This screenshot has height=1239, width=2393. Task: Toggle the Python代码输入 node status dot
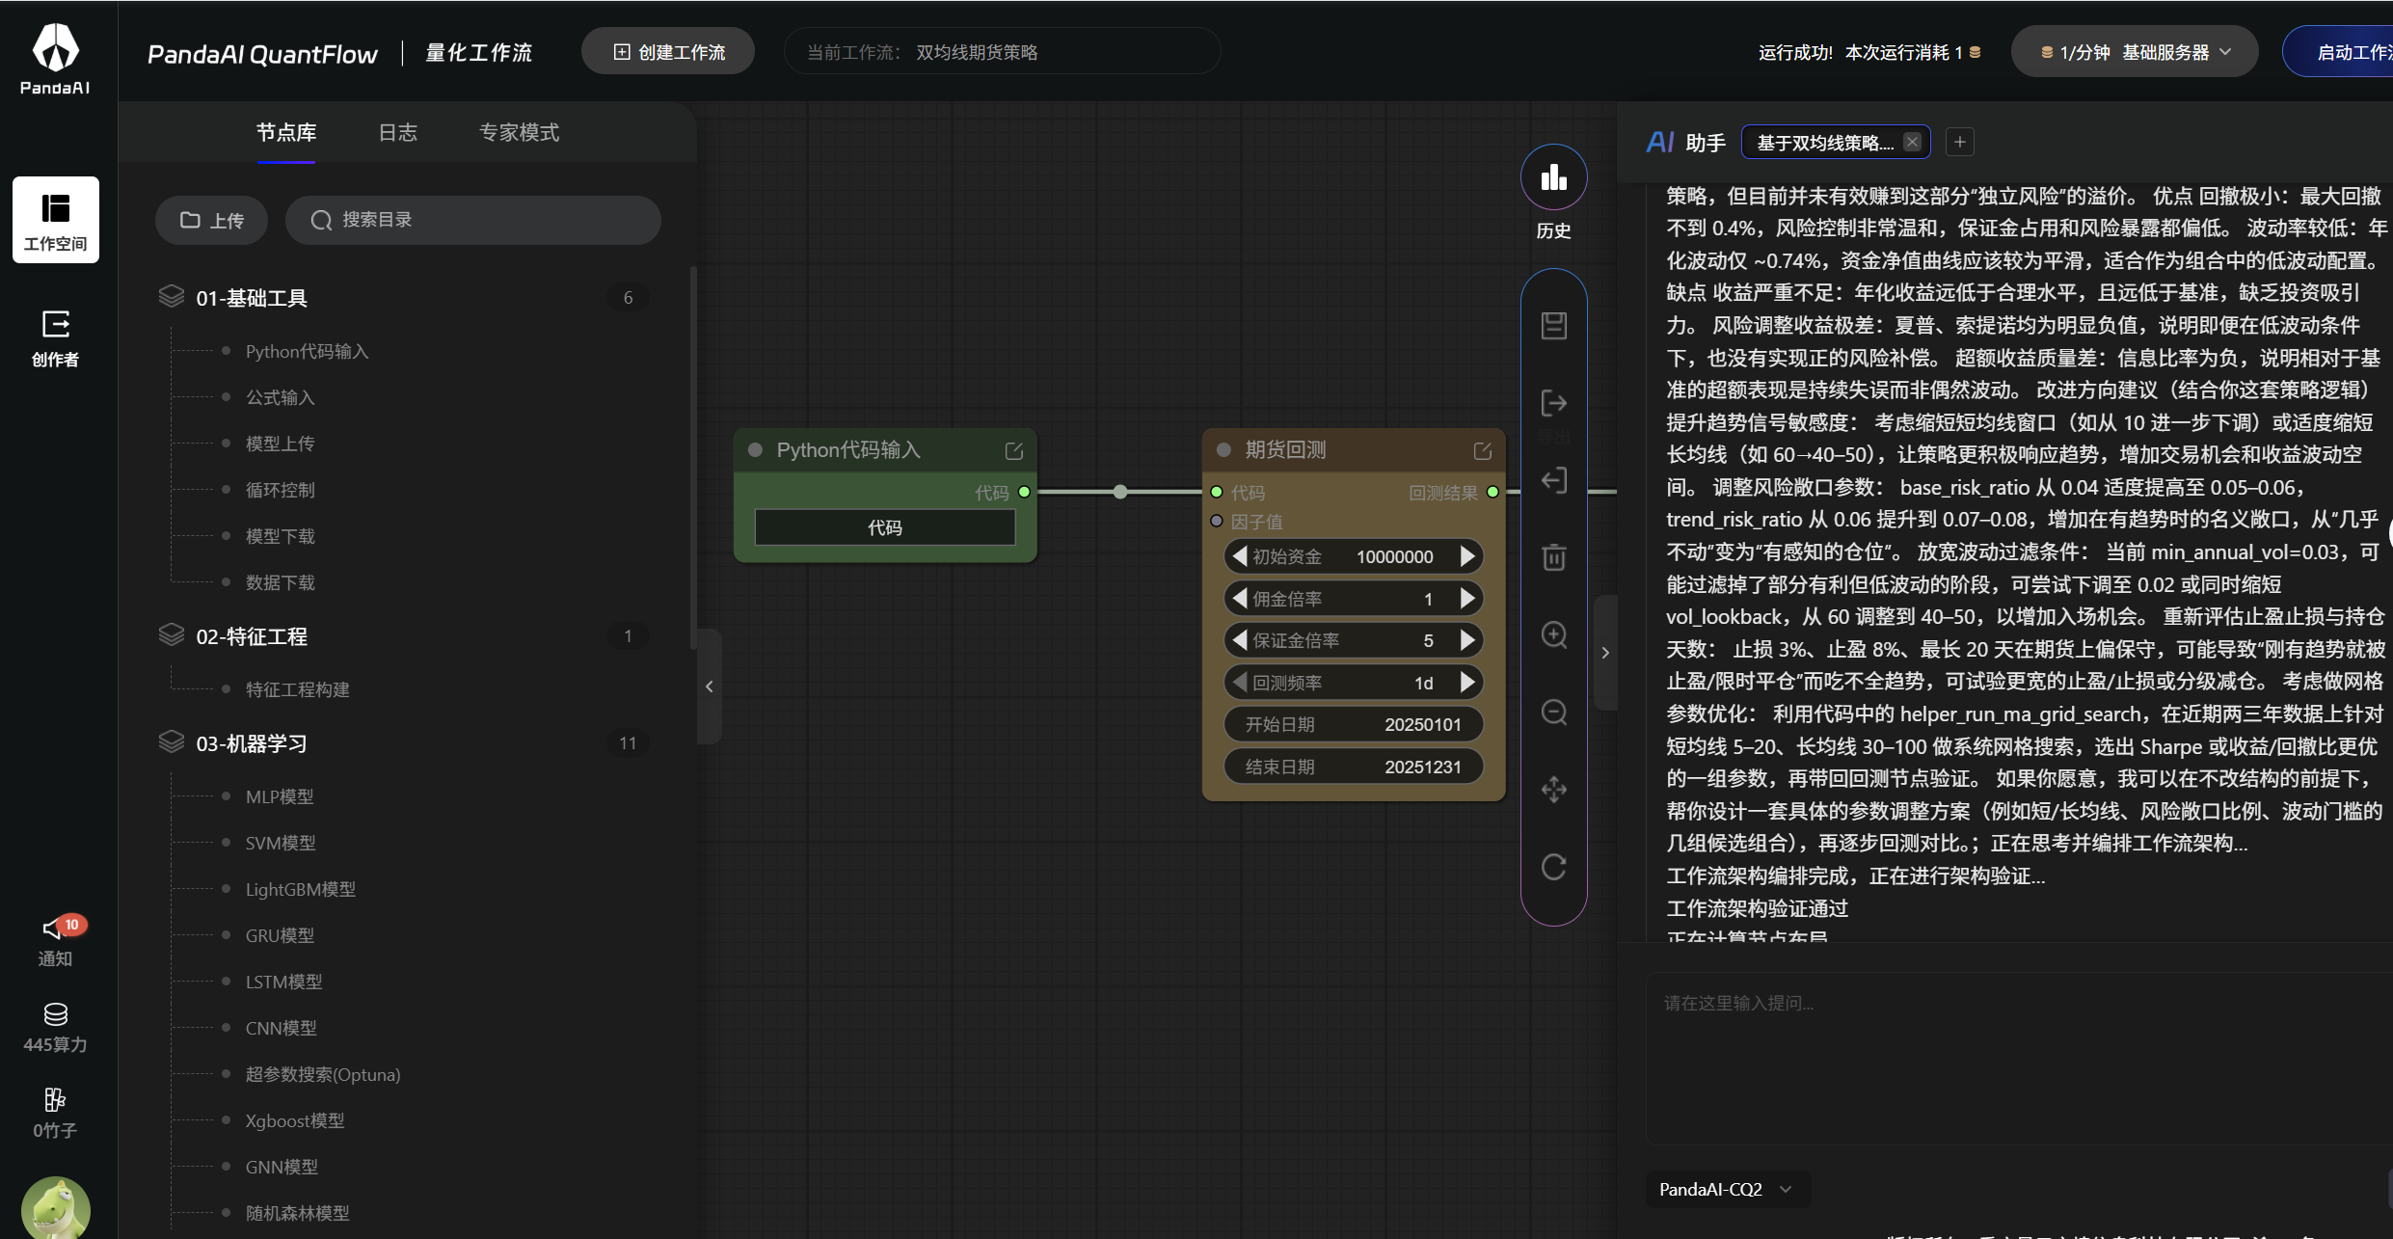tap(756, 450)
